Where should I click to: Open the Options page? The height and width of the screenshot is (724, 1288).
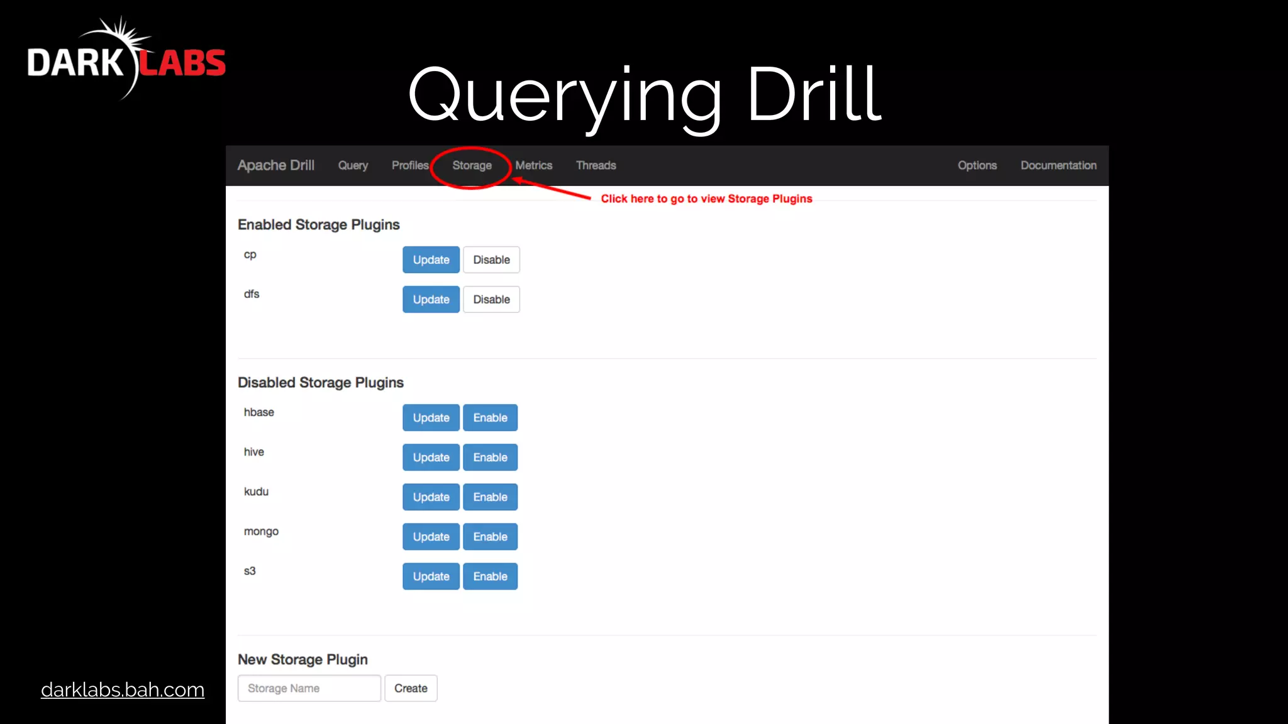click(977, 165)
